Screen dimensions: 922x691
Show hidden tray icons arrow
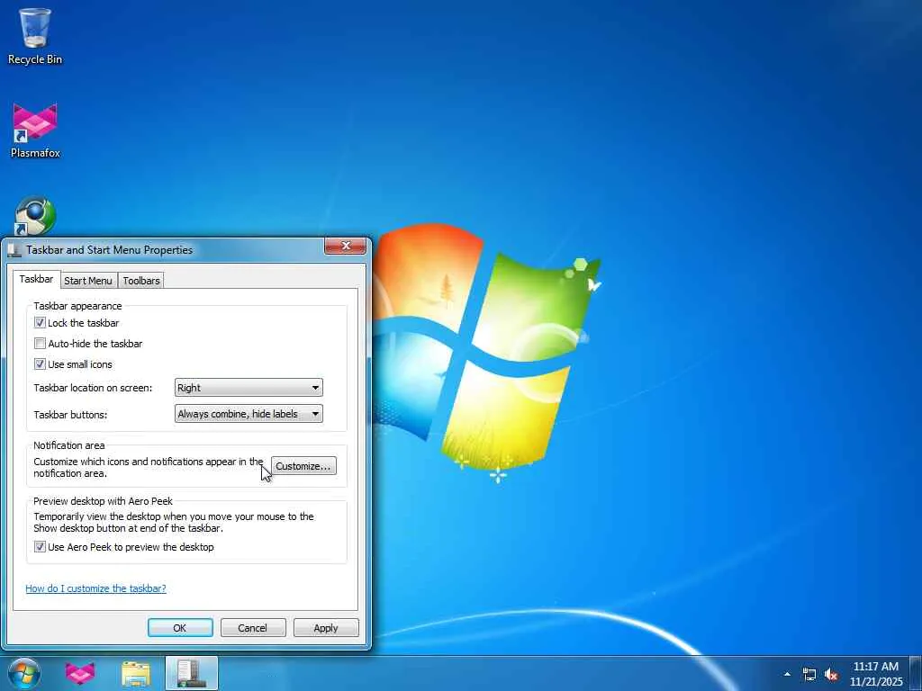[x=787, y=674]
